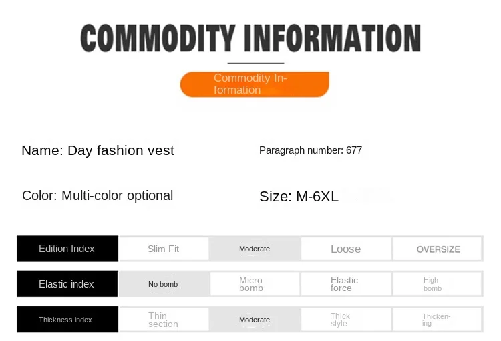
Task: Click the Edition Index label
Action: 67,249
